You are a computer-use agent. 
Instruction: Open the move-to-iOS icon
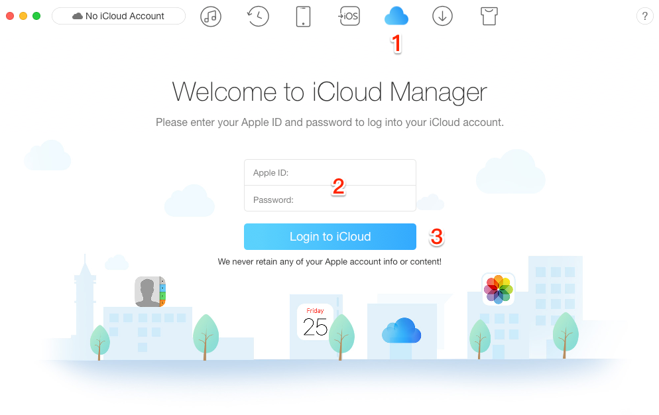(x=349, y=17)
